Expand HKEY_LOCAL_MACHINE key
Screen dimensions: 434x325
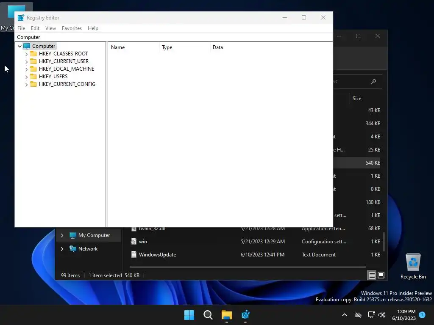[27, 69]
